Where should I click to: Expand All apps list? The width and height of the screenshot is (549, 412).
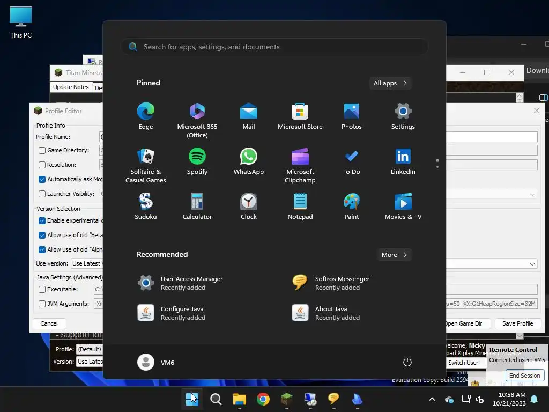pyautogui.click(x=390, y=83)
